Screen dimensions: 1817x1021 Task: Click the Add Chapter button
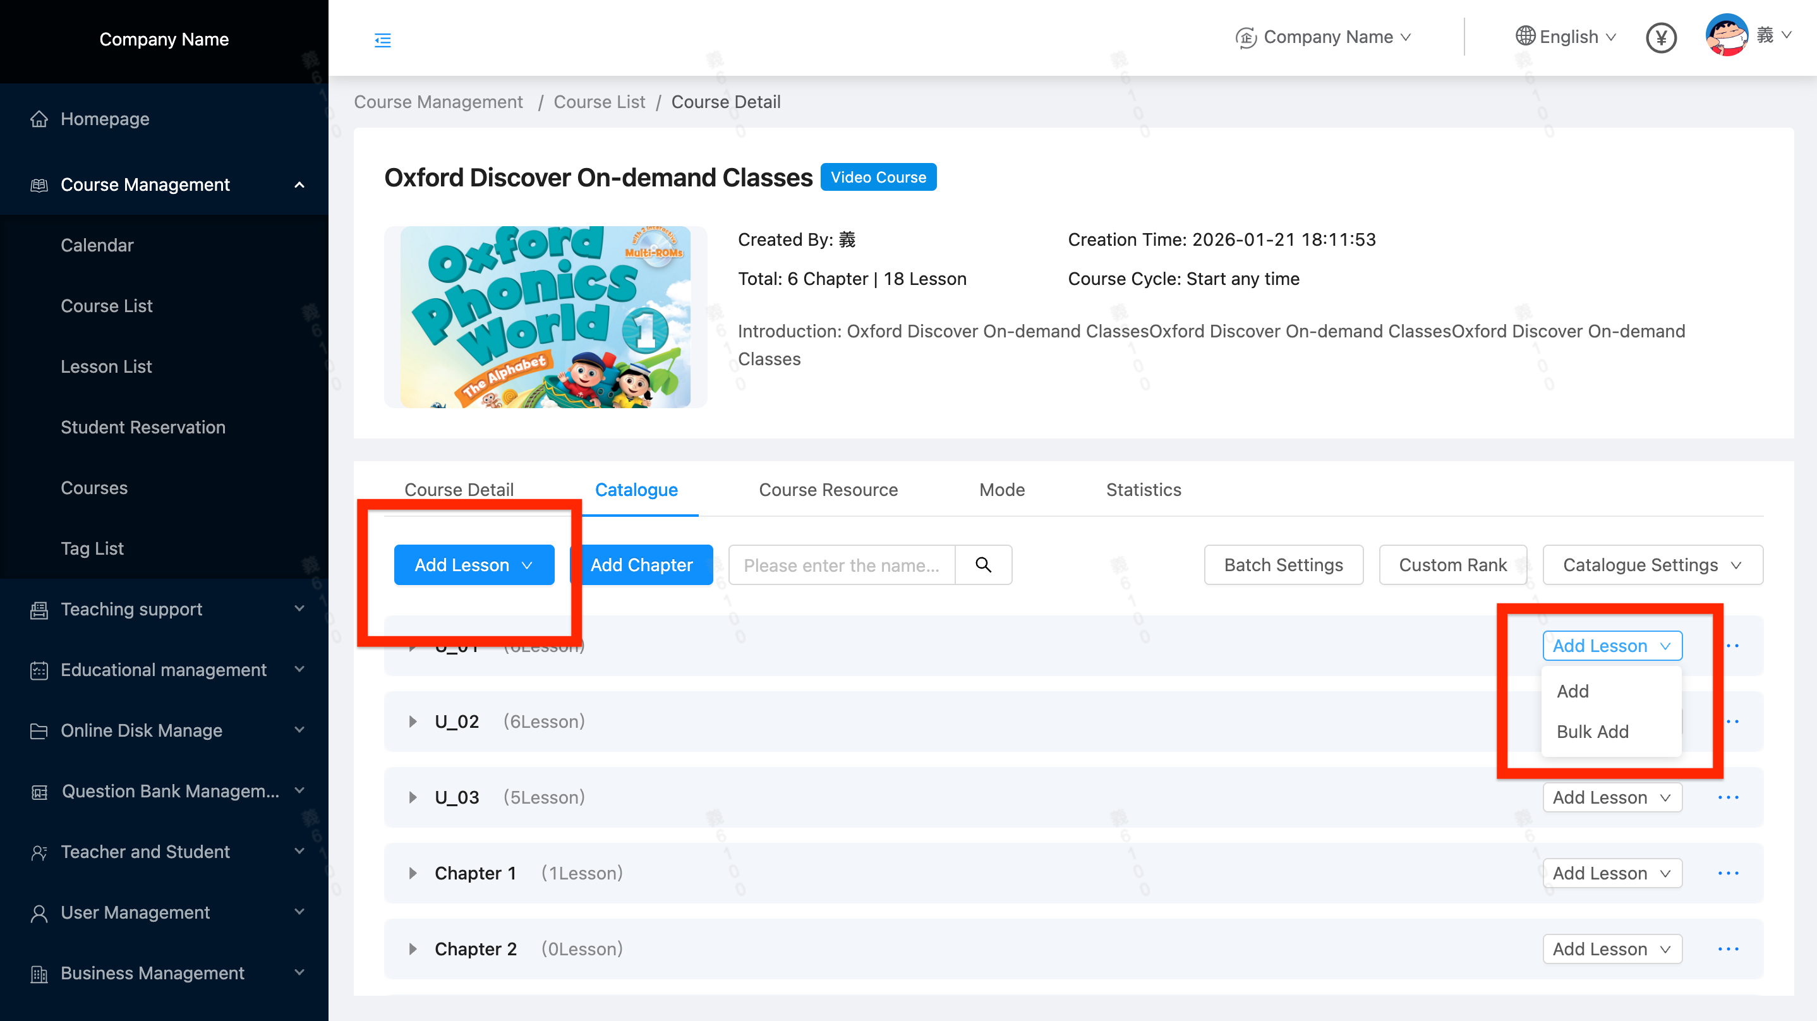tap(641, 564)
